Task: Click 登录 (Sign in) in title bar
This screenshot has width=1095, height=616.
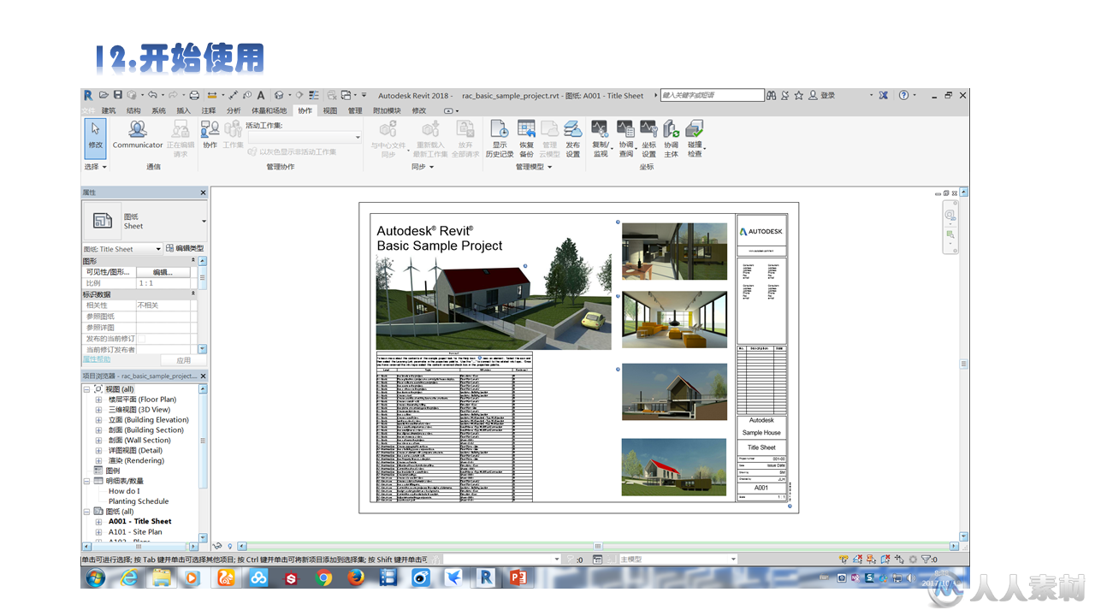Action: coord(827,95)
